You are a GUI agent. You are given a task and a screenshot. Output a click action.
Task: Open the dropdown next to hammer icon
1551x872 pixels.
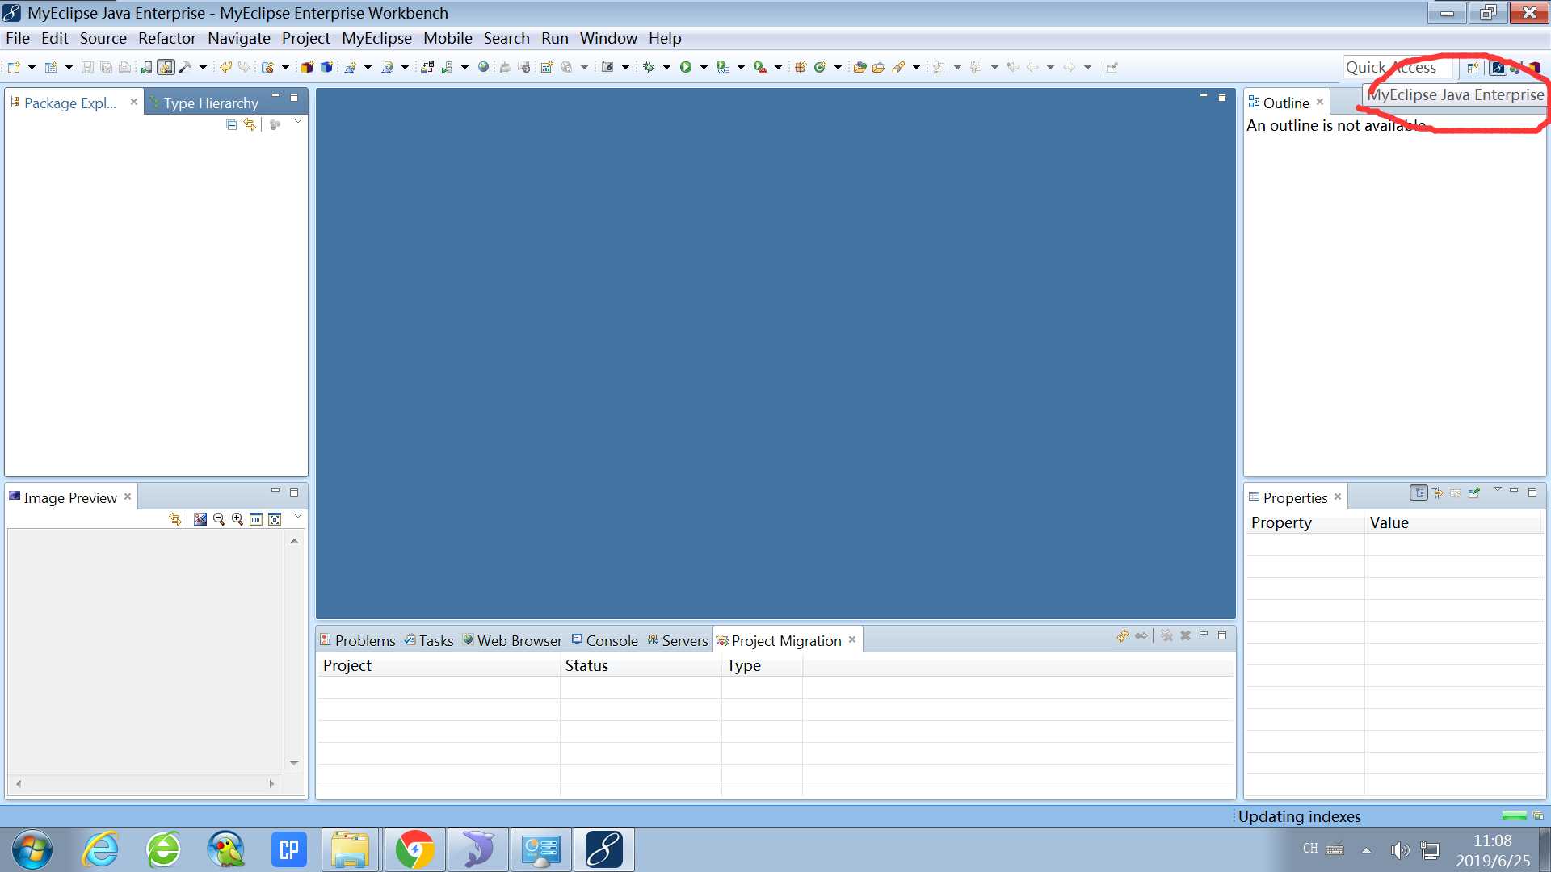(x=203, y=68)
